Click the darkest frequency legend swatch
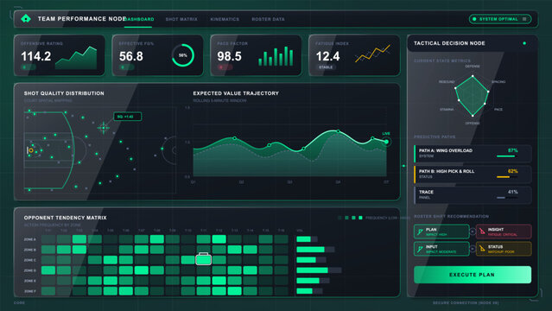The height and width of the screenshot is (311, 552). tap(339, 218)
